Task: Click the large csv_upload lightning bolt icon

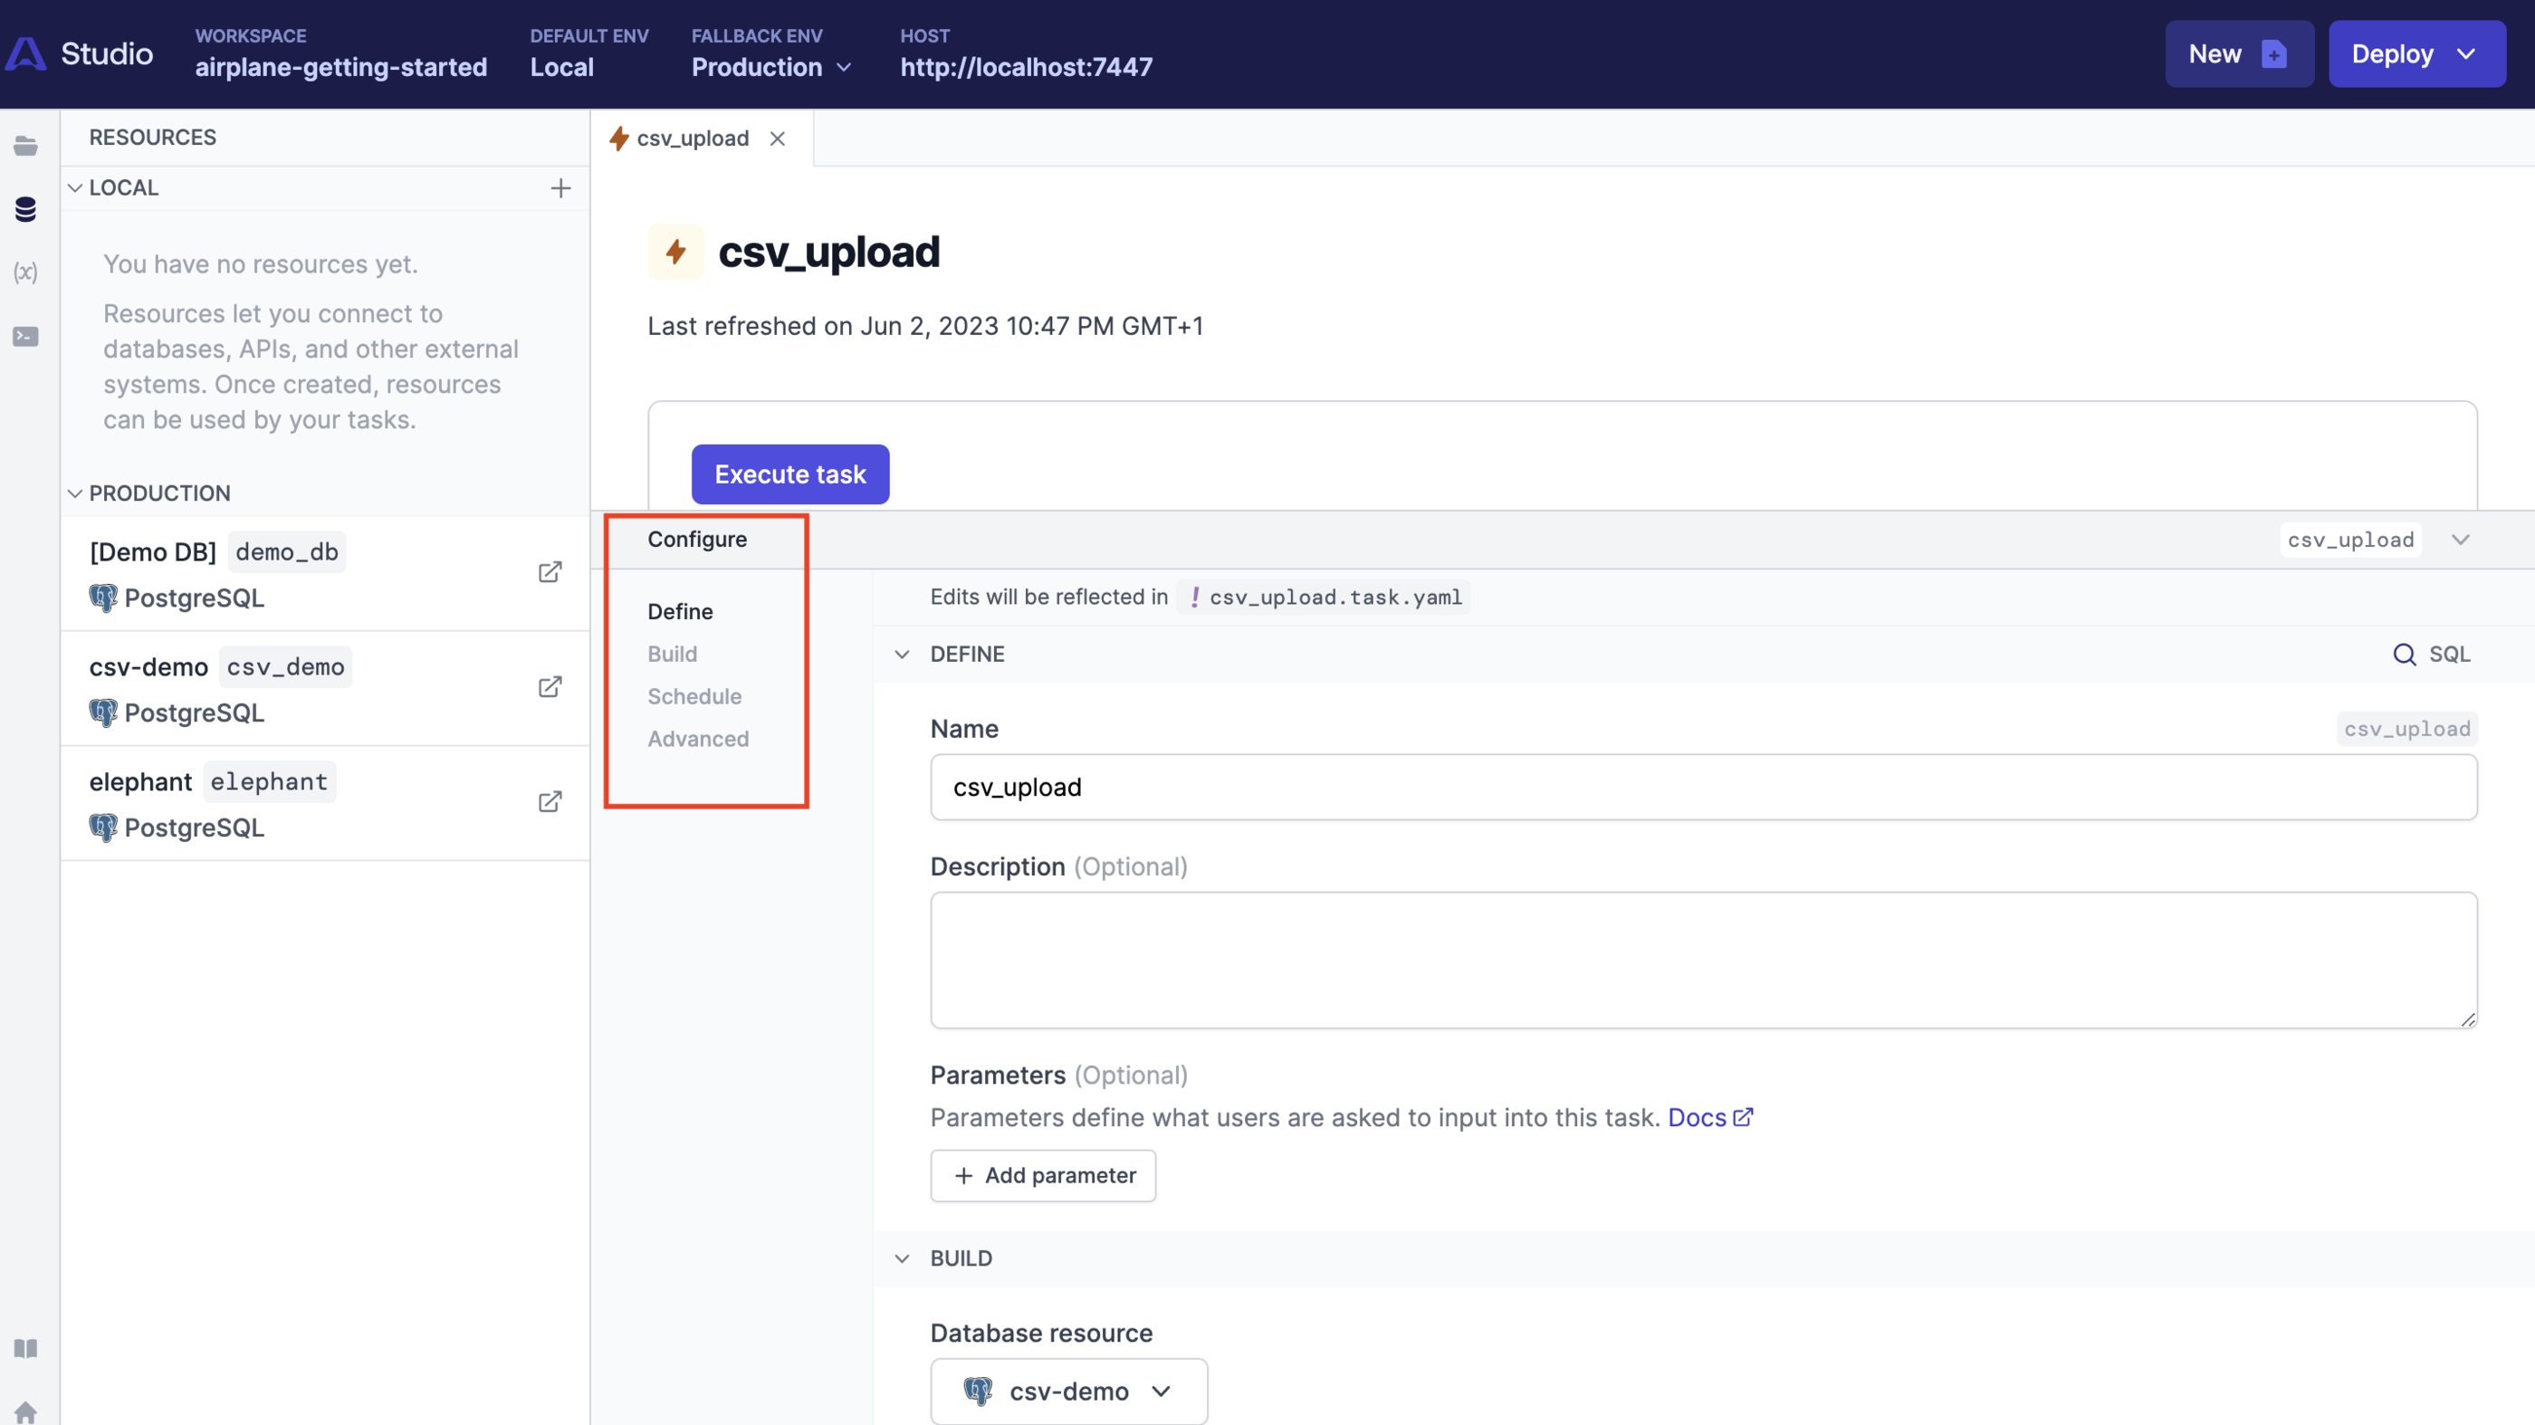Action: point(675,252)
